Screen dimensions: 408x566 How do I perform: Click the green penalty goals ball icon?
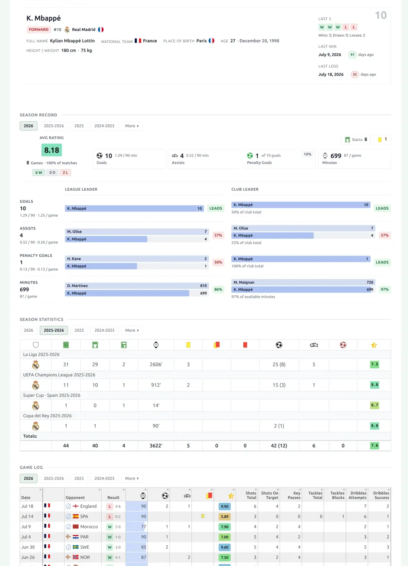tap(250, 156)
